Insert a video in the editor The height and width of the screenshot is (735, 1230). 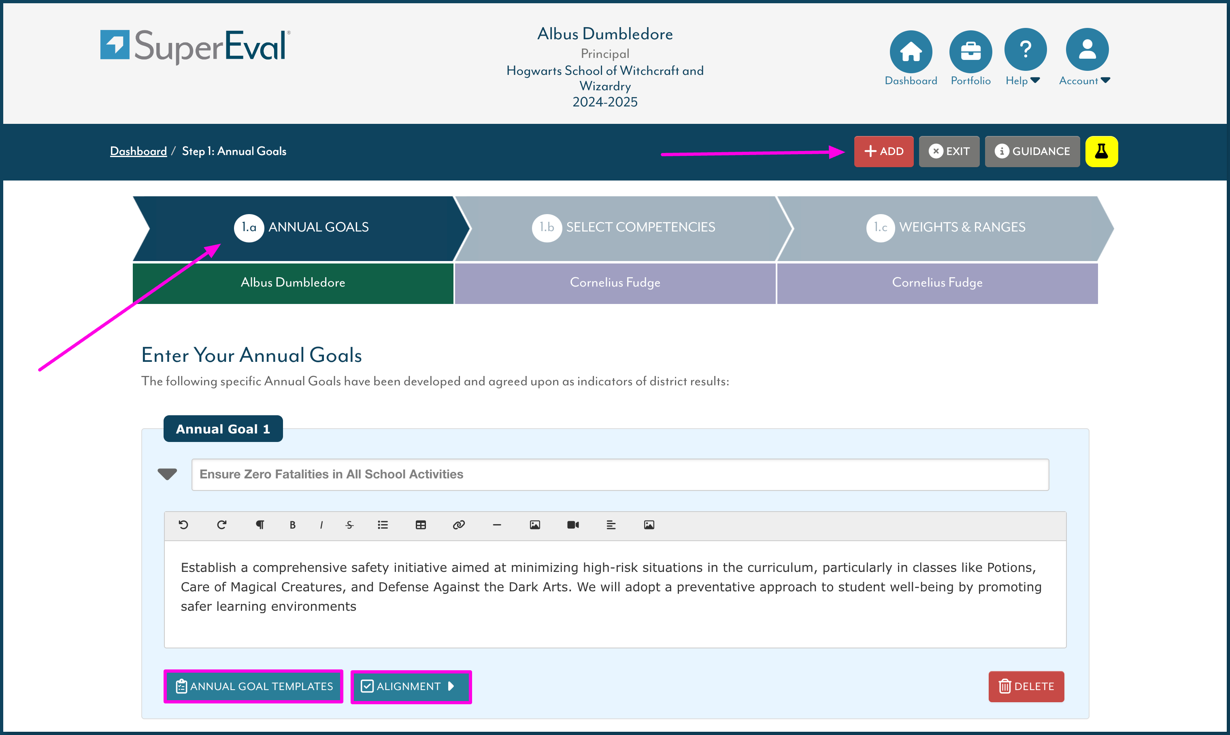(573, 525)
